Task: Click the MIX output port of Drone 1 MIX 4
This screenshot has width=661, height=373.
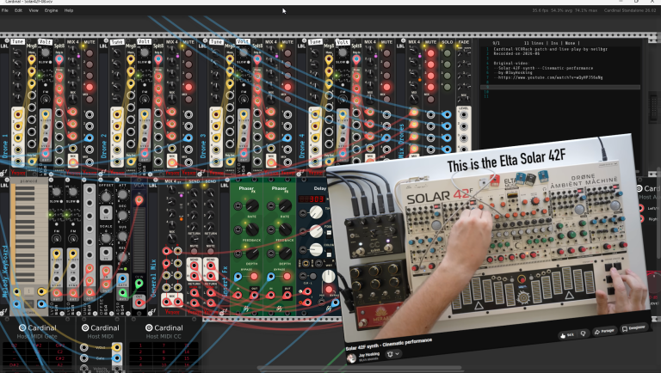Action: click(73, 161)
